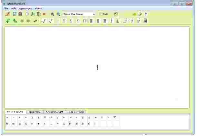Insert the slash symbol from palette
The image size is (197, 136).
click(32, 118)
